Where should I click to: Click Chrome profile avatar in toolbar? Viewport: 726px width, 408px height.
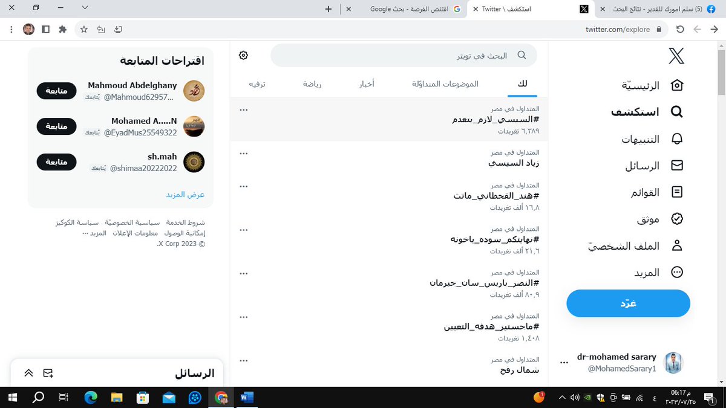(x=28, y=29)
